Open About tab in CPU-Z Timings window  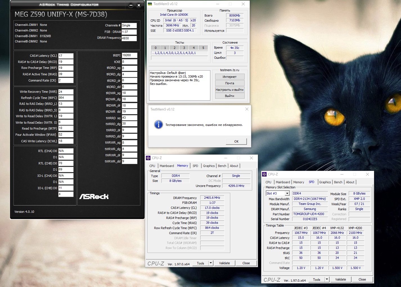tap(234, 166)
